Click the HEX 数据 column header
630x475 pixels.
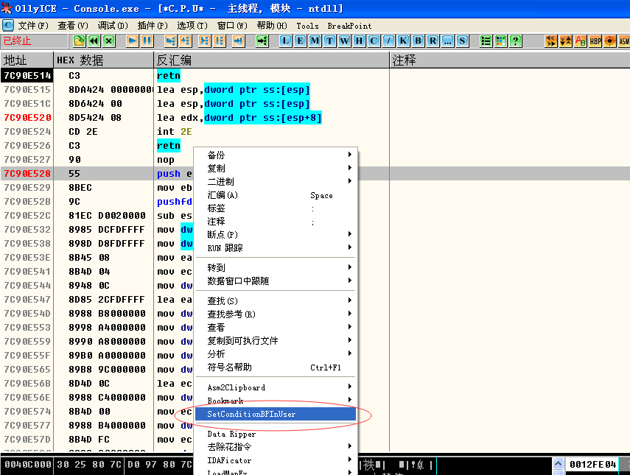[103, 60]
